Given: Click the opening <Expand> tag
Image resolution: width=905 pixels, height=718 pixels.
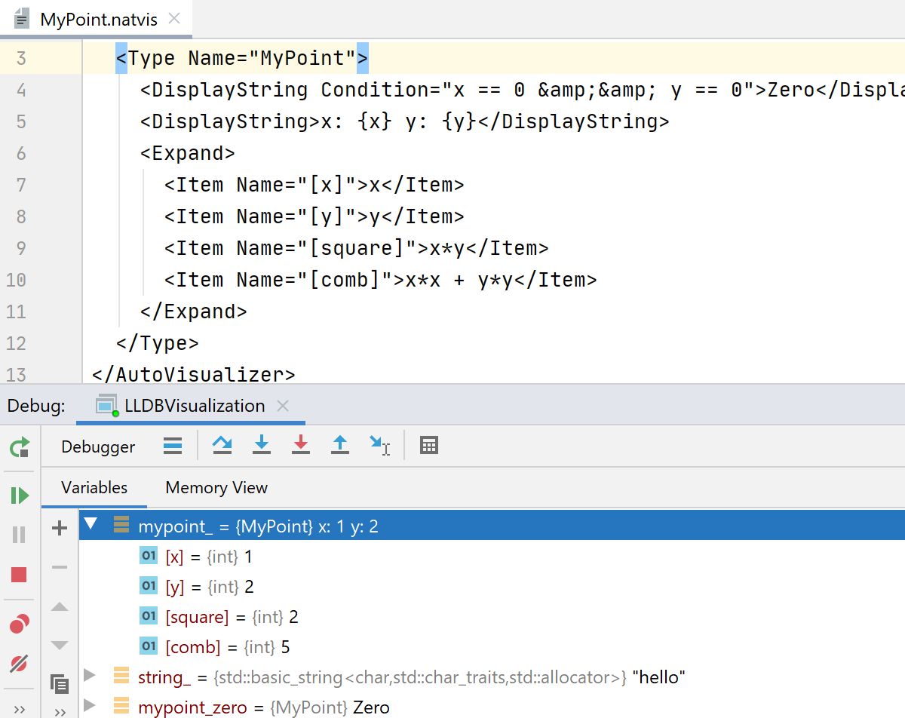Looking at the screenshot, I should (188, 153).
